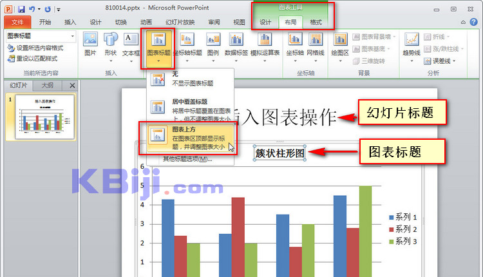Switch to the 视图 ribbon tab
The height and width of the screenshot is (277, 483).
(239, 22)
